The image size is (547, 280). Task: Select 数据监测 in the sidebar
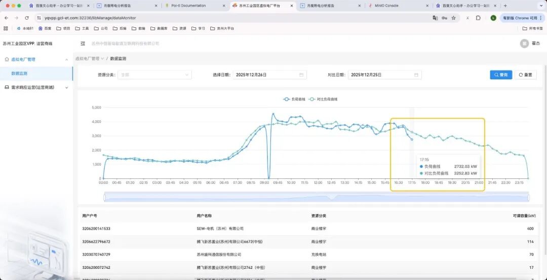[x=19, y=73]
